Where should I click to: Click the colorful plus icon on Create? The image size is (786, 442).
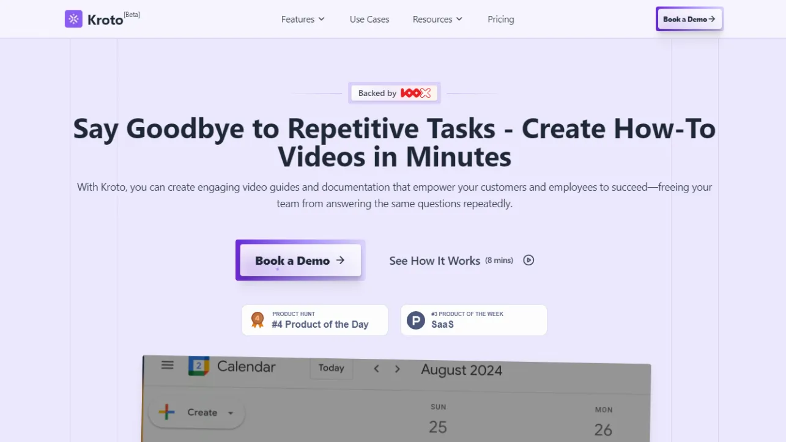167,412
